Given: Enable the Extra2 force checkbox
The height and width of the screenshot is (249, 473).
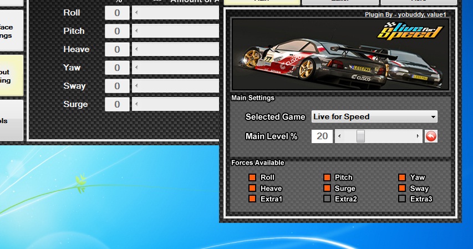Looking at the screenshot, I should tap(327, 199).
